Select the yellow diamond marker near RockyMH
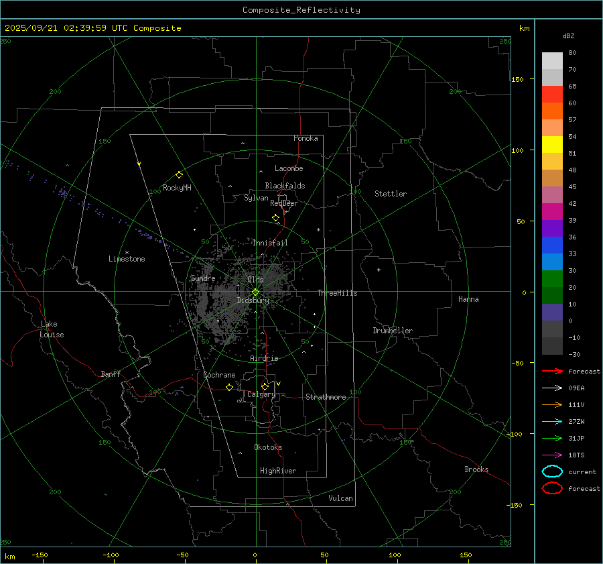Image resolution: width=603 pixels, height=564 pixels. [179, 174]
